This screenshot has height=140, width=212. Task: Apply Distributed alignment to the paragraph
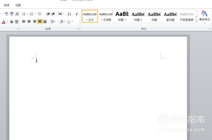[x=45, y=21]
